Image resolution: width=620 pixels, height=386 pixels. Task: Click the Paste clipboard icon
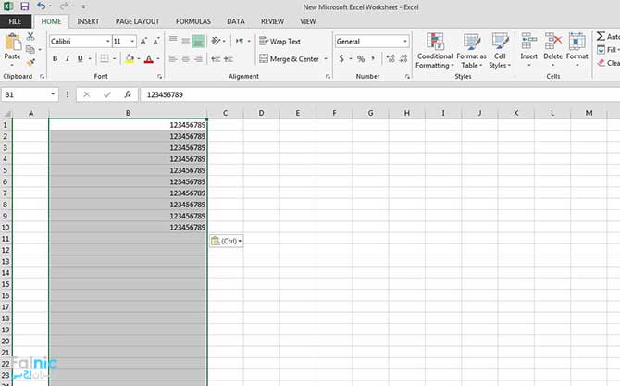pyautogui.click(x=13, y=45)
